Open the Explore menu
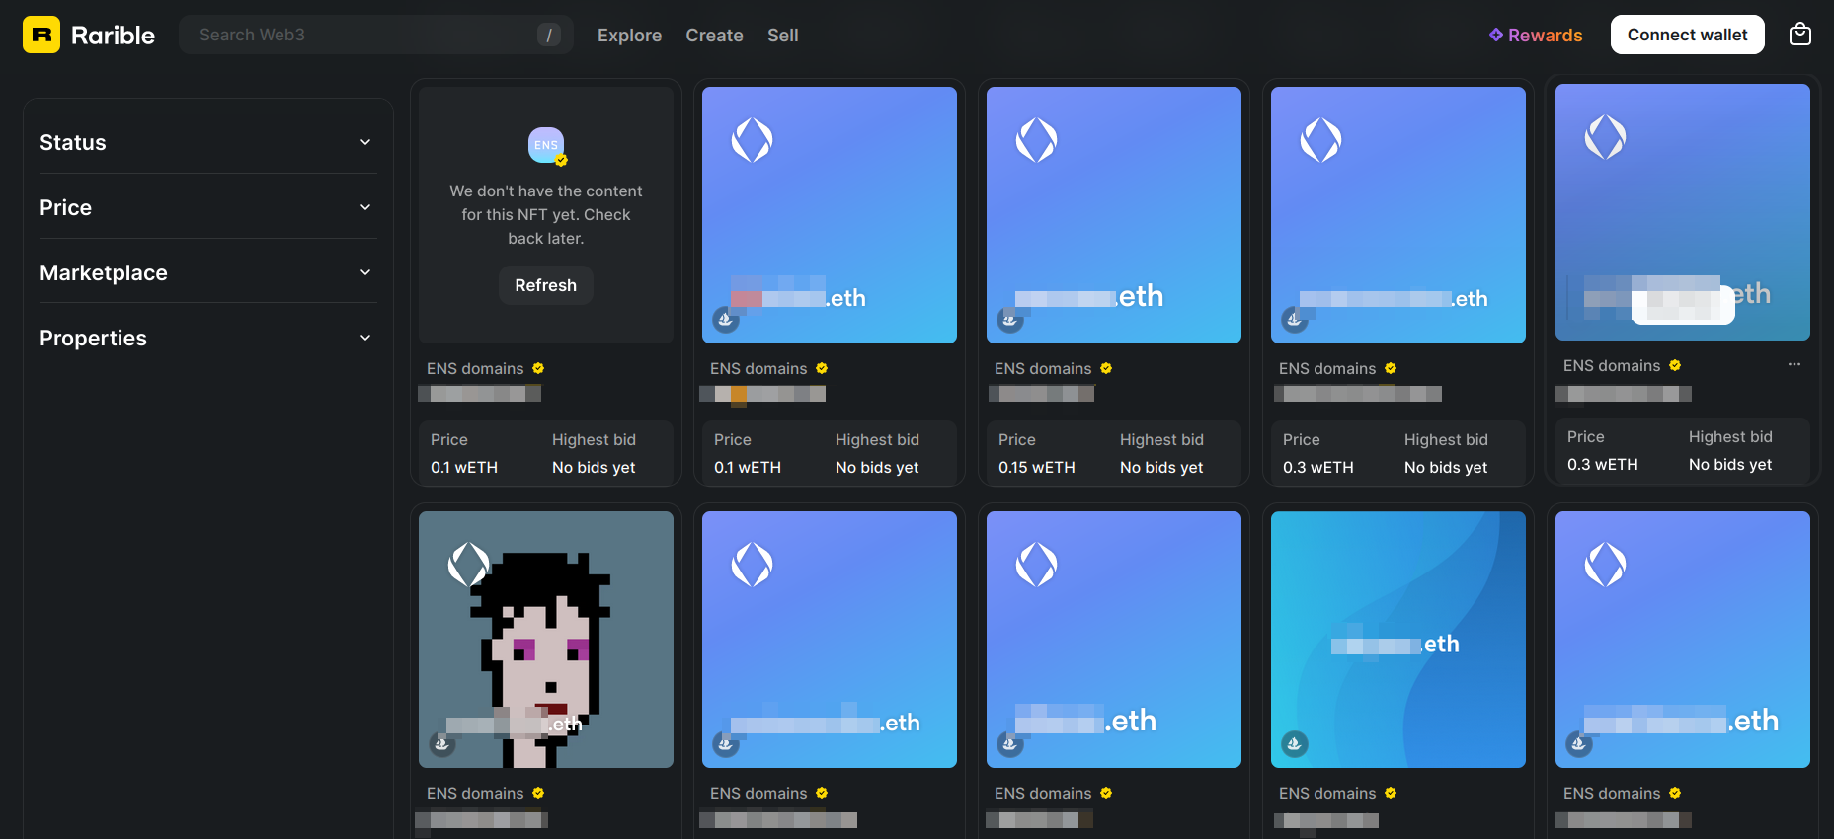 (x=629, y=35)
